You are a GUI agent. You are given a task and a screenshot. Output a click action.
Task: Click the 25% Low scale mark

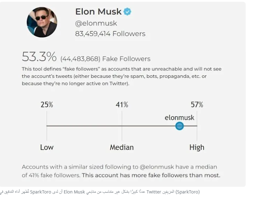point(47,105)
